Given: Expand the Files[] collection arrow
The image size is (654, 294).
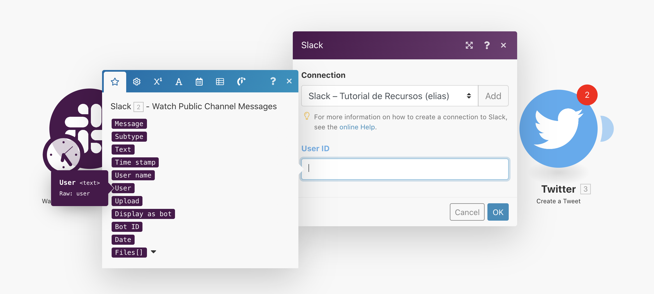Looking at the screenshot, I should (153, 252).
